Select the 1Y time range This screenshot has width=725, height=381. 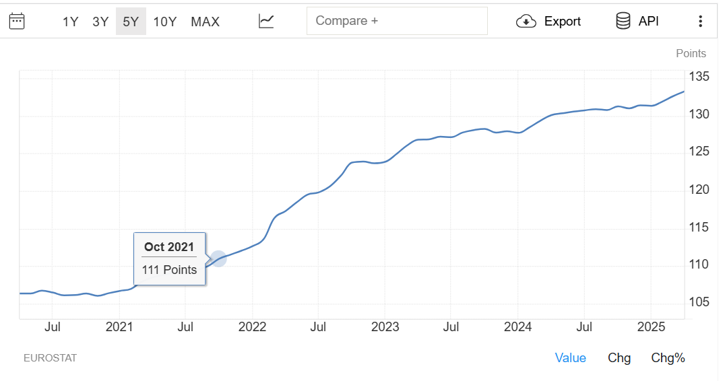(70, 22)
